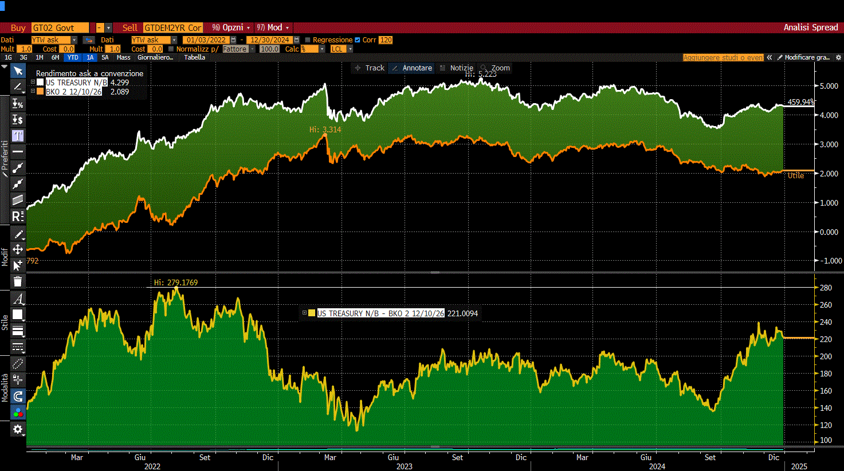Click the orange BKO legend color swatch
The image size is (844, 471).
point(40,92)
